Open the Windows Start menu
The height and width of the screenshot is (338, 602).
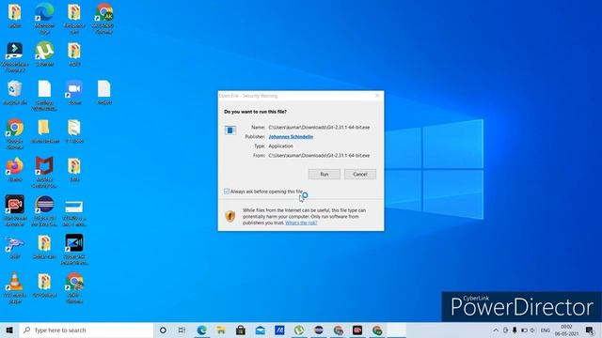click(x=9, y=330)
